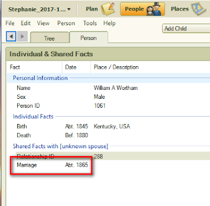Screen dimensions: 210x206
Task: Click the birthplace Kentucky, USA
Action: [x=112, y=126]
